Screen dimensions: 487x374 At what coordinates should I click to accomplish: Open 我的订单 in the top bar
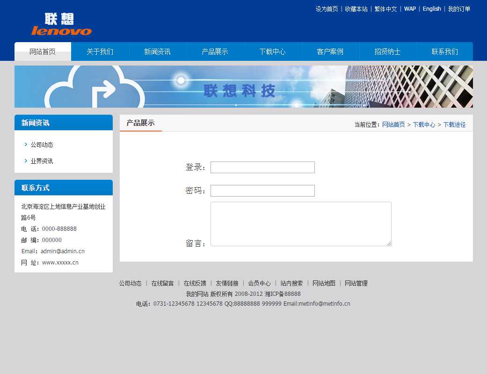pyautogui.click(x=459, y=9)
